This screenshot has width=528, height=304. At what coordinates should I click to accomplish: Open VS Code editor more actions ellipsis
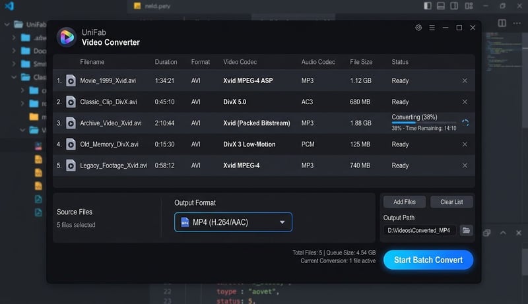tap(517, 23)
